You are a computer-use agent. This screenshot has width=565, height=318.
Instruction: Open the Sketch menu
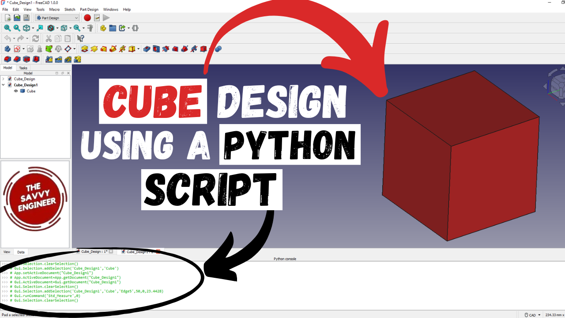click(x=70, y=9)
